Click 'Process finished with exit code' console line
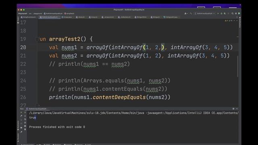 [57, 127]
